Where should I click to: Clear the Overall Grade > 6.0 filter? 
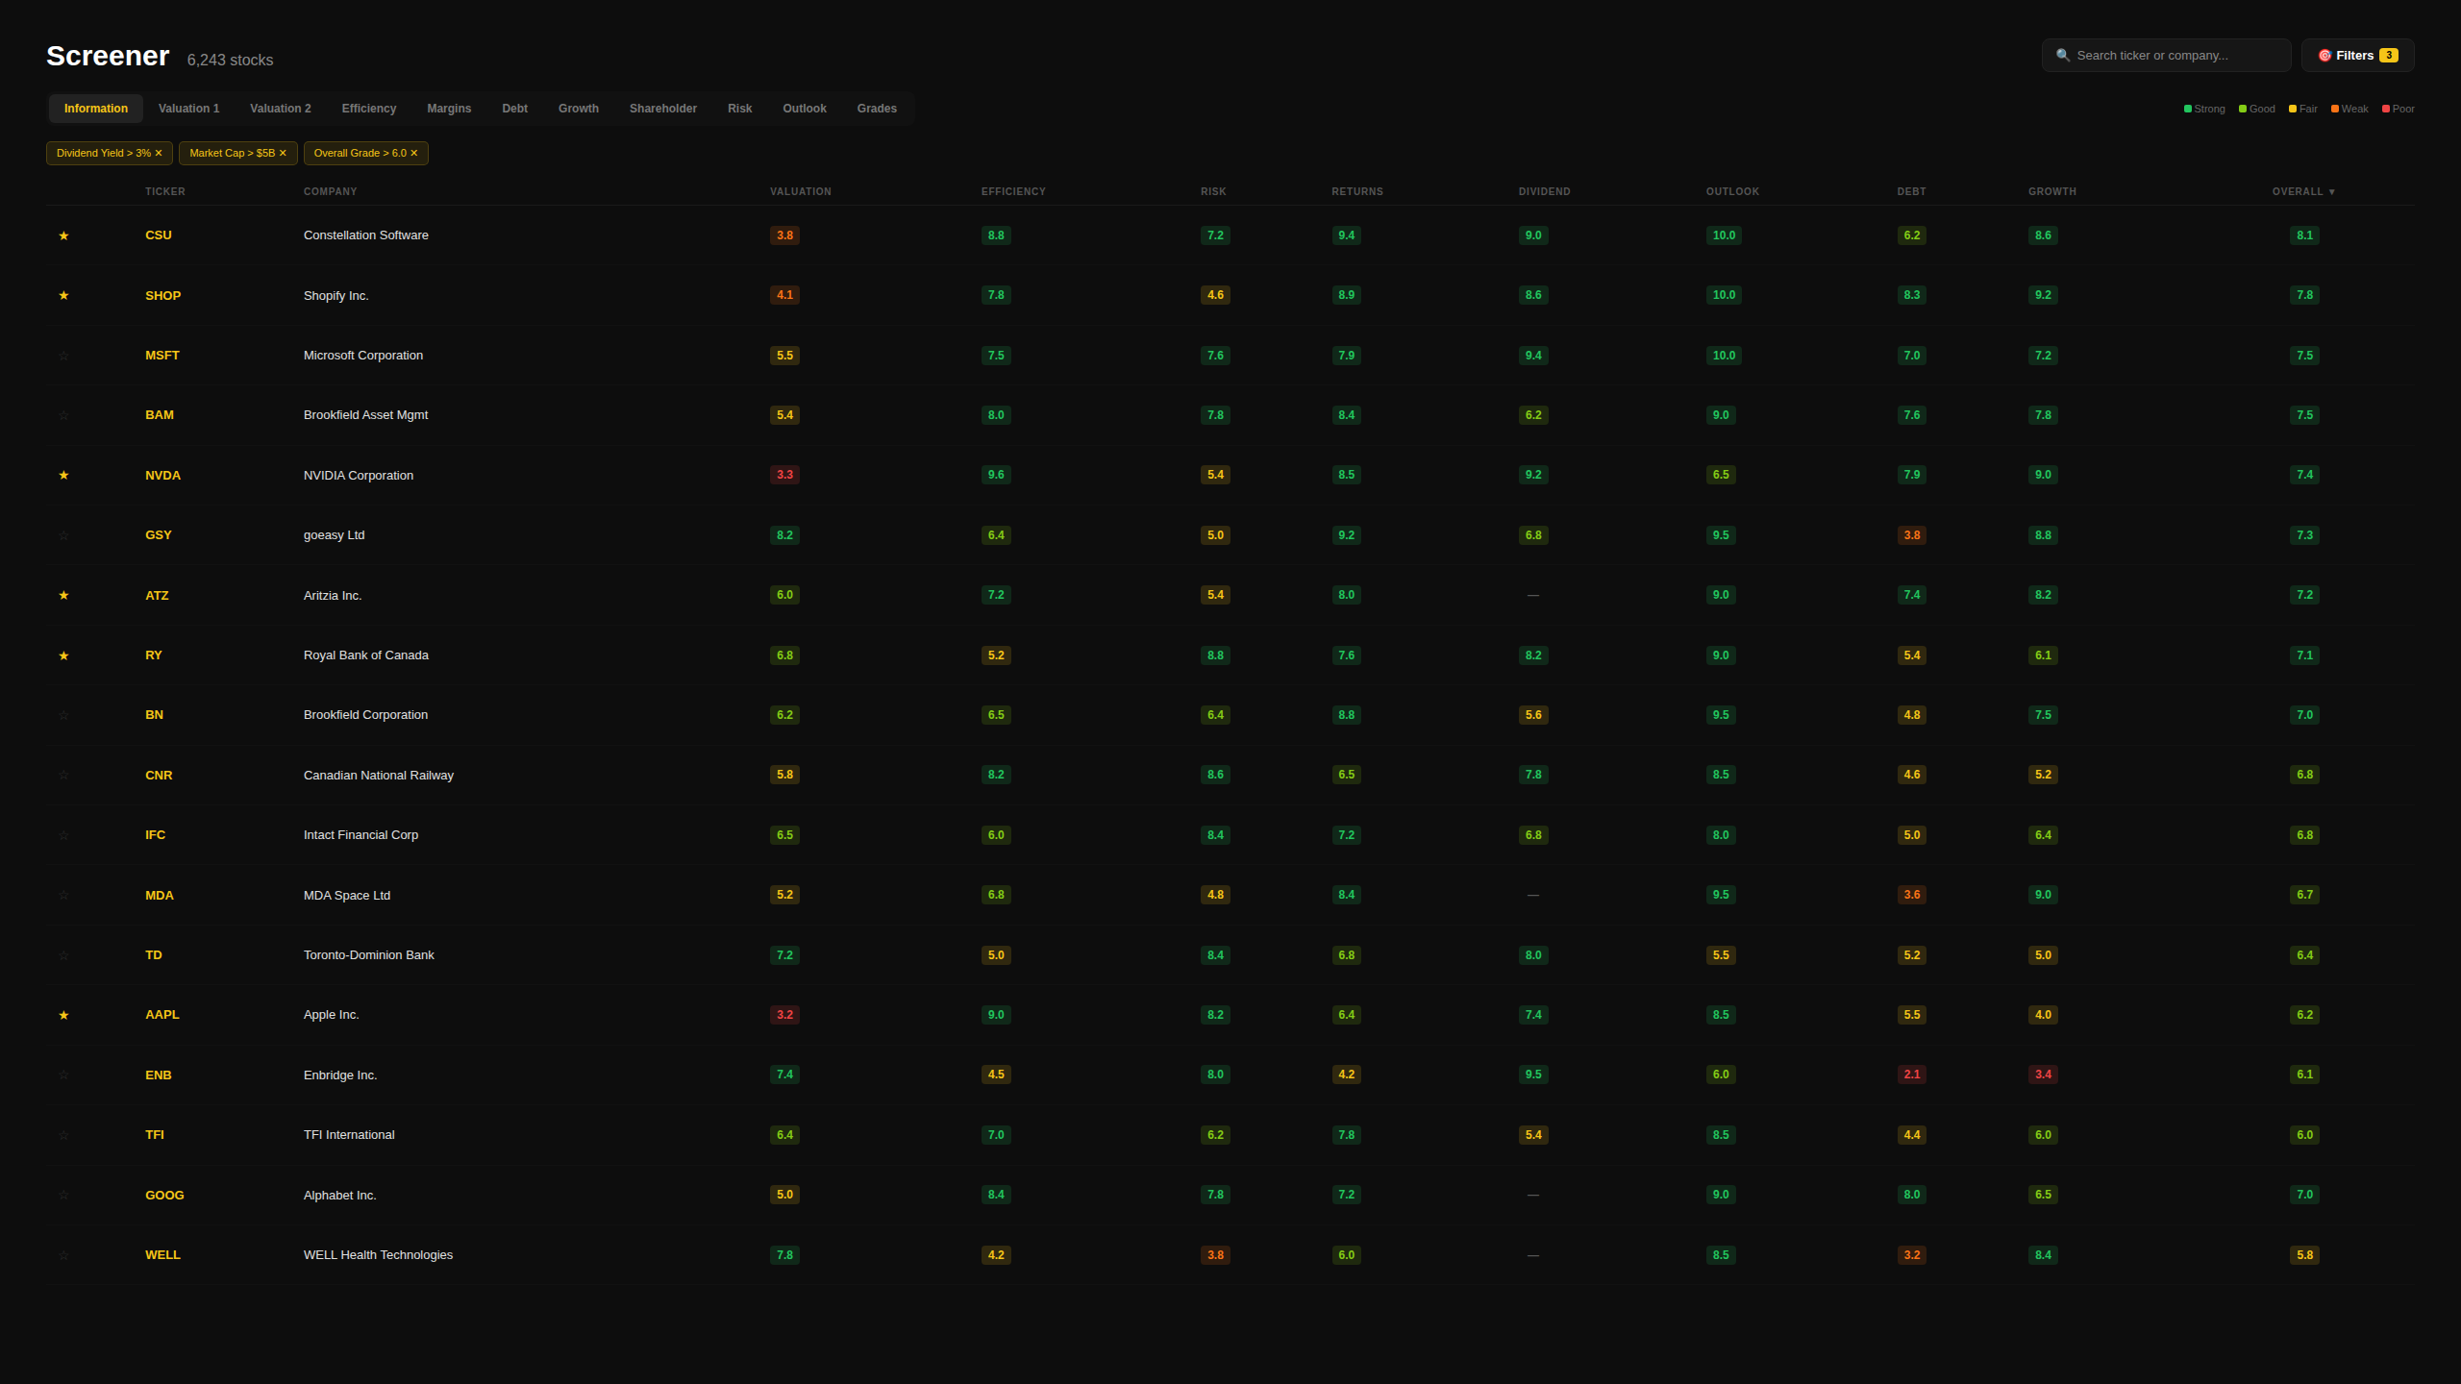[414, 153]
